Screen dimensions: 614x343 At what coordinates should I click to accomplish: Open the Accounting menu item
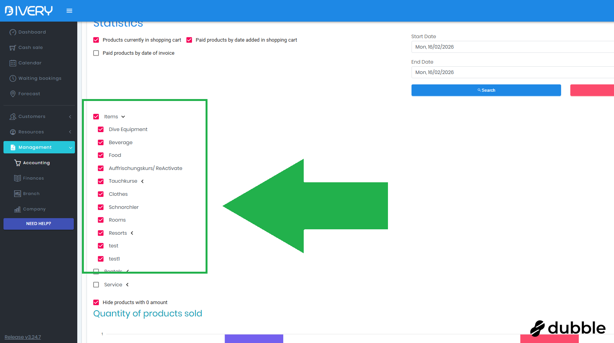tap(36, 163)
